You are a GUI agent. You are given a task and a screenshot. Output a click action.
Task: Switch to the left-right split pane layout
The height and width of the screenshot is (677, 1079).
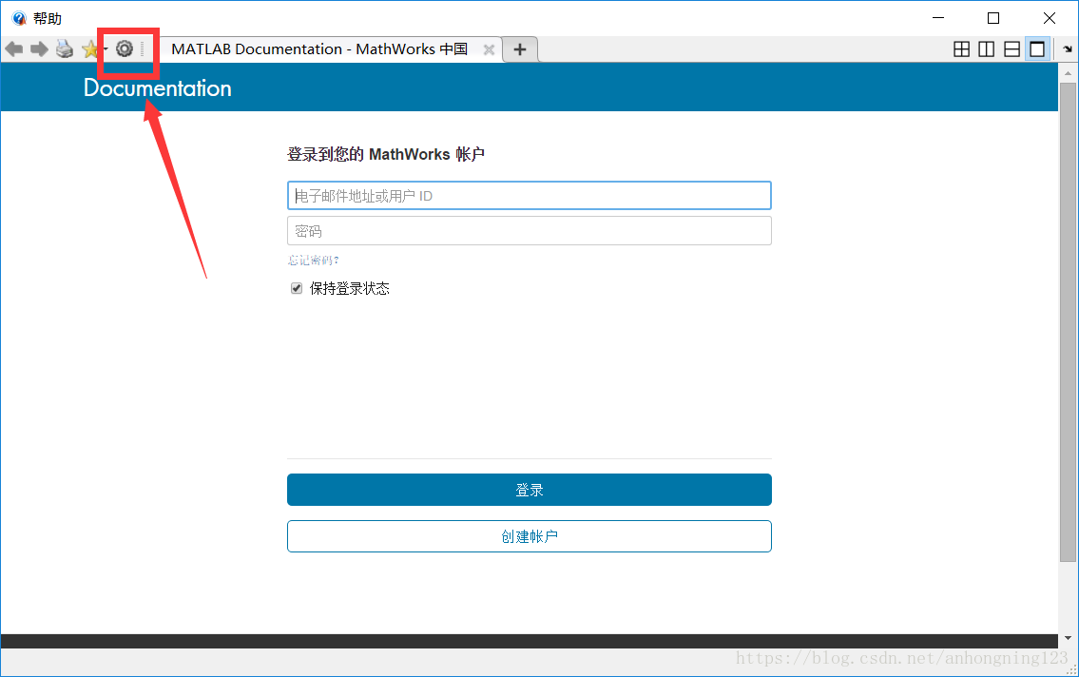pos(986,48)
